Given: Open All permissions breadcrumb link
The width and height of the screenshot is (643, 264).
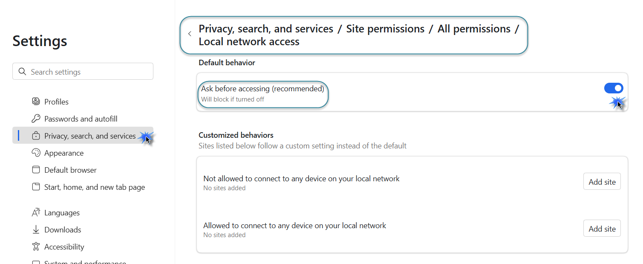Looking at the screenshot, I should (x=474, y=29).
